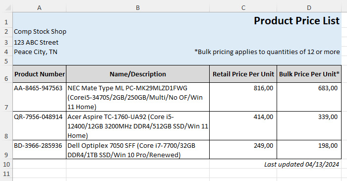
Task: Select row 4 header
Action: pos(6,52)
